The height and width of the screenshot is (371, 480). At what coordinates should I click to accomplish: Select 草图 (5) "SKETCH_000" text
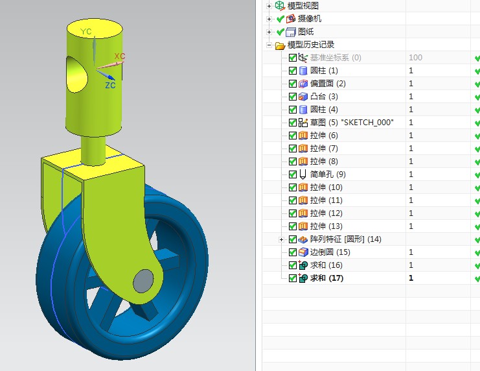point(352,123)
